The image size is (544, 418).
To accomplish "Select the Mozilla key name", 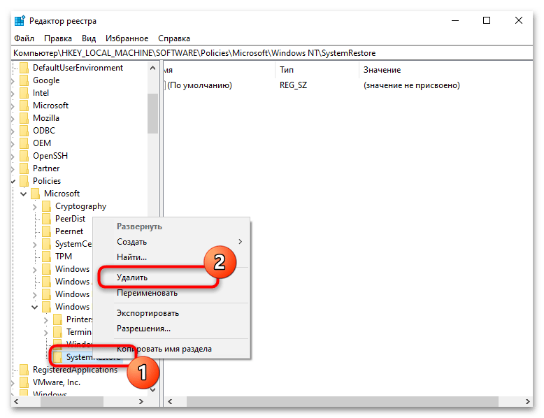I will [45, 118].
